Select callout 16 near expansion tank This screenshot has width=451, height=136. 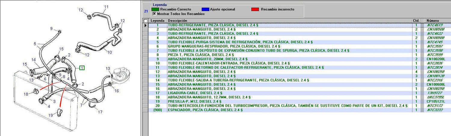116,91
